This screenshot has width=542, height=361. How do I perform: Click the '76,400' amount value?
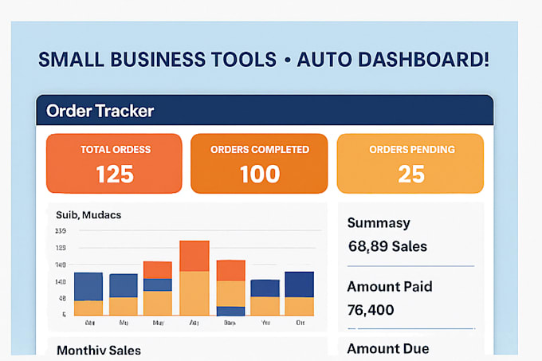371,310
